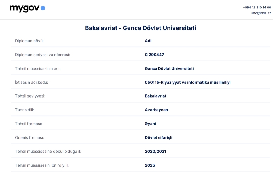Click phone number +994 12 310 14 00
Image resolution: width=273 pixels, height=185 pixels.
(x=257, y=8)
